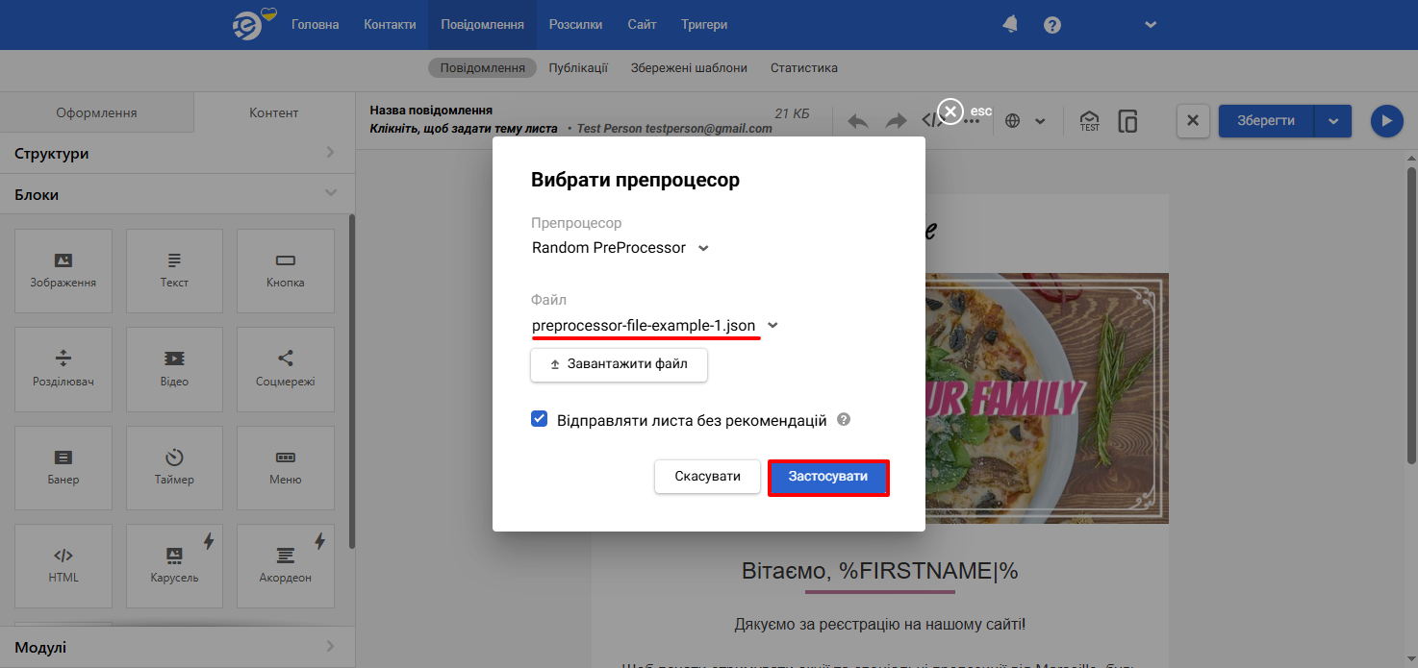Screen dimensions: 1418x668
Task: Click the Зберегти save button
Action: 1266,121
